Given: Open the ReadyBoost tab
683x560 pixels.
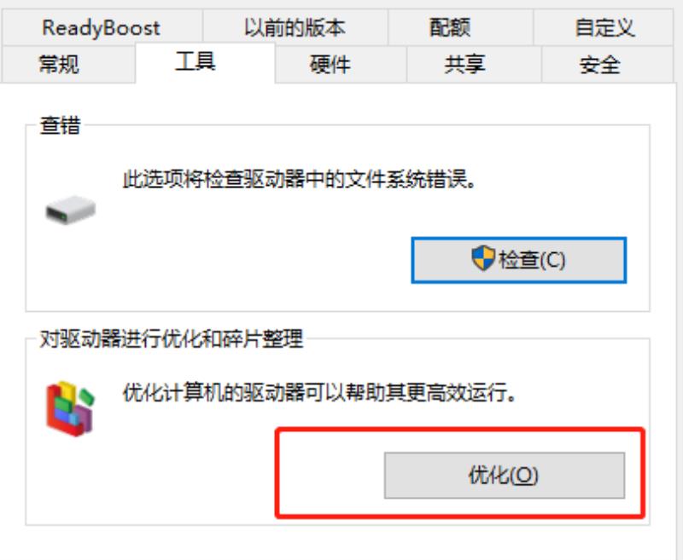Looking at the screenshot, I should click(x=102, y=27).
